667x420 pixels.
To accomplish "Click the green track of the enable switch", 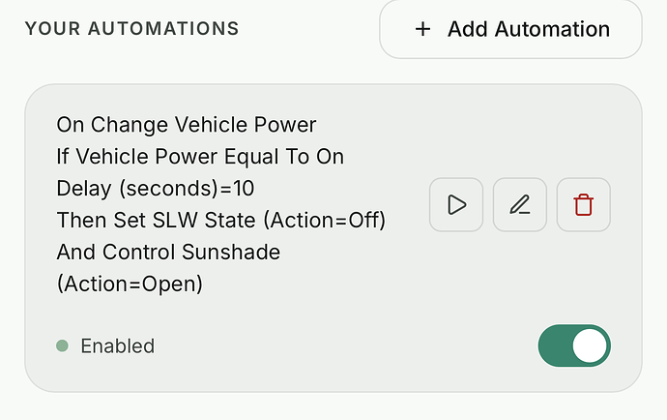I will click(x=555, y=345).
